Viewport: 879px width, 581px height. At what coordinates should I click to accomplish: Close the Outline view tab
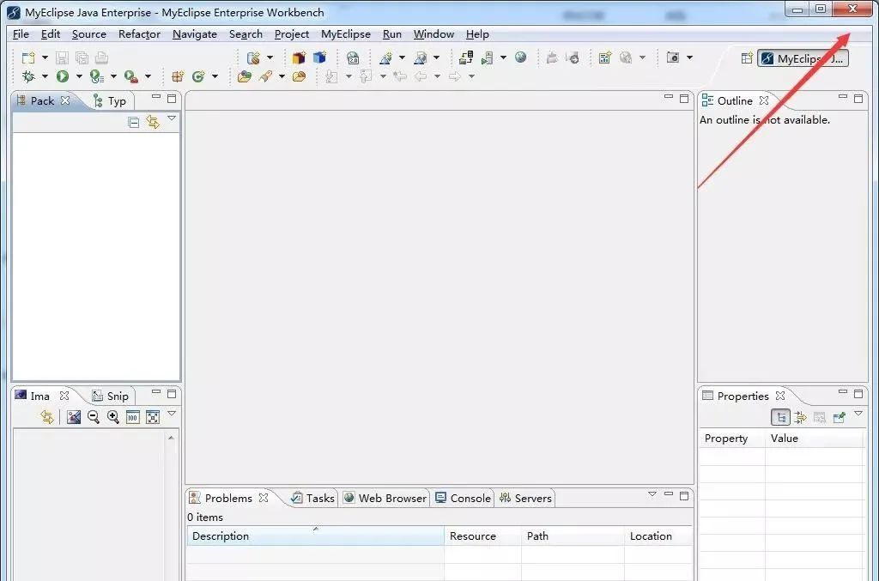[x=764, y=100]
